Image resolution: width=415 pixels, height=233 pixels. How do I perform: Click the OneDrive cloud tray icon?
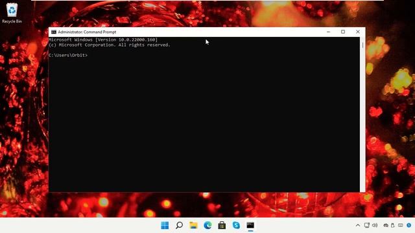coord(386,225)
